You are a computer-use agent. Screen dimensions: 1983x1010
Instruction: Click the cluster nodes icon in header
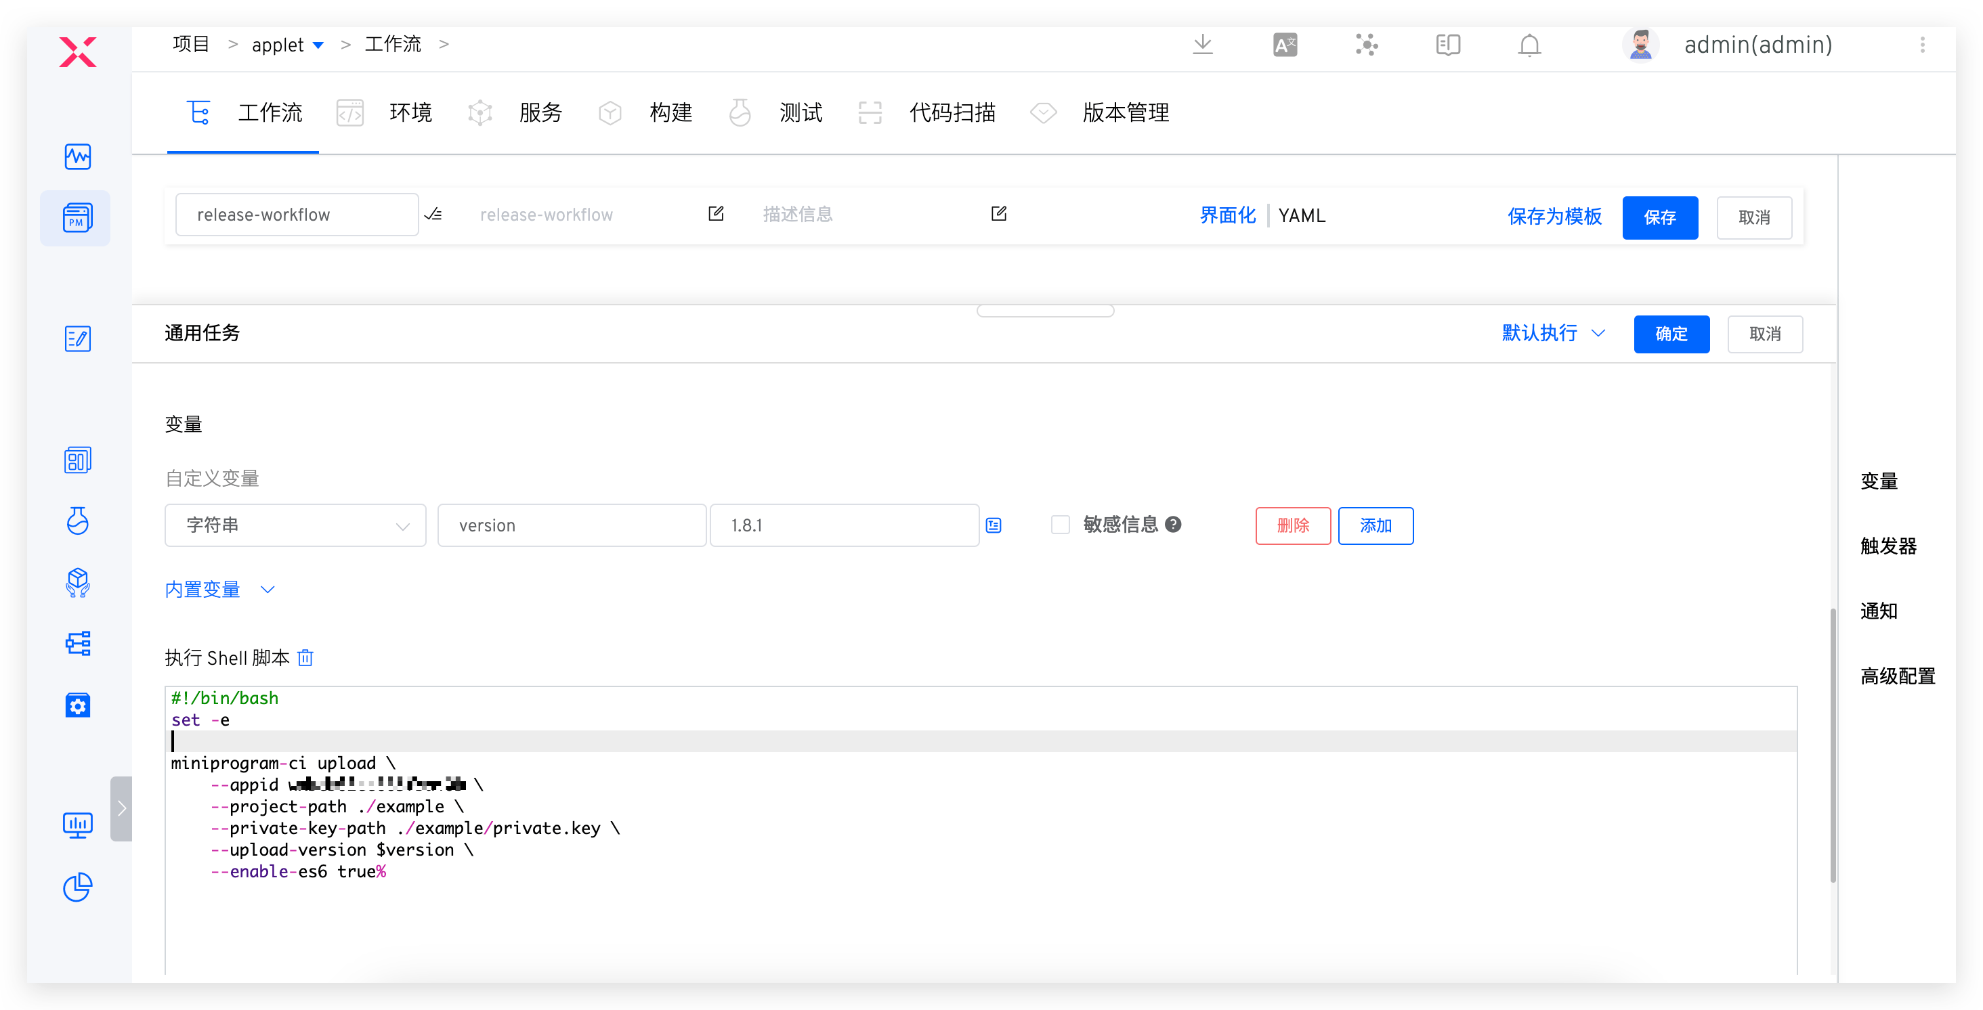[x=1367, y=45]
